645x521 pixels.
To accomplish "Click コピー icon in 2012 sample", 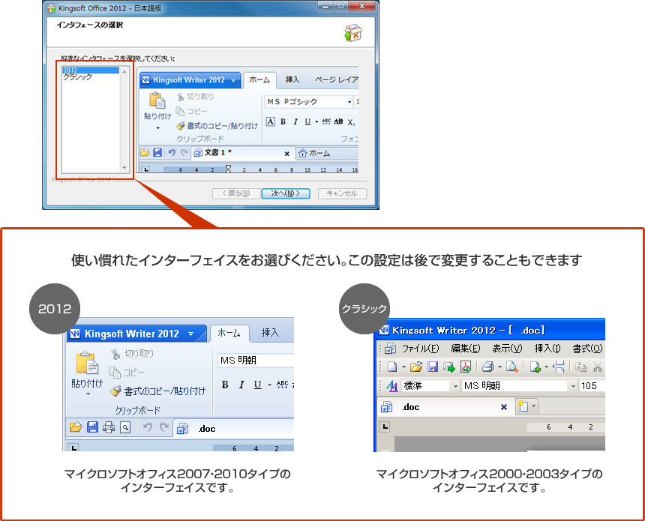I will pyautogui.click(x=115, y=373).
